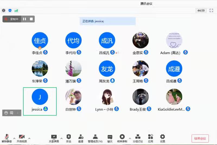Click the red 结束会议 button
Screen dimensions: 217x145
tap(200, 138)
